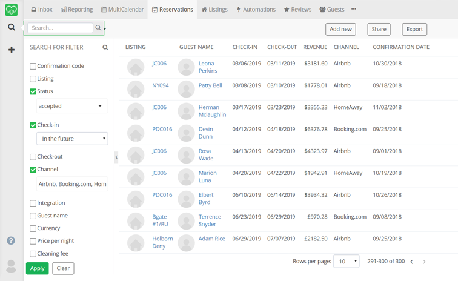
Task: Open the Channel multi-select field
Action: point(72,184)
